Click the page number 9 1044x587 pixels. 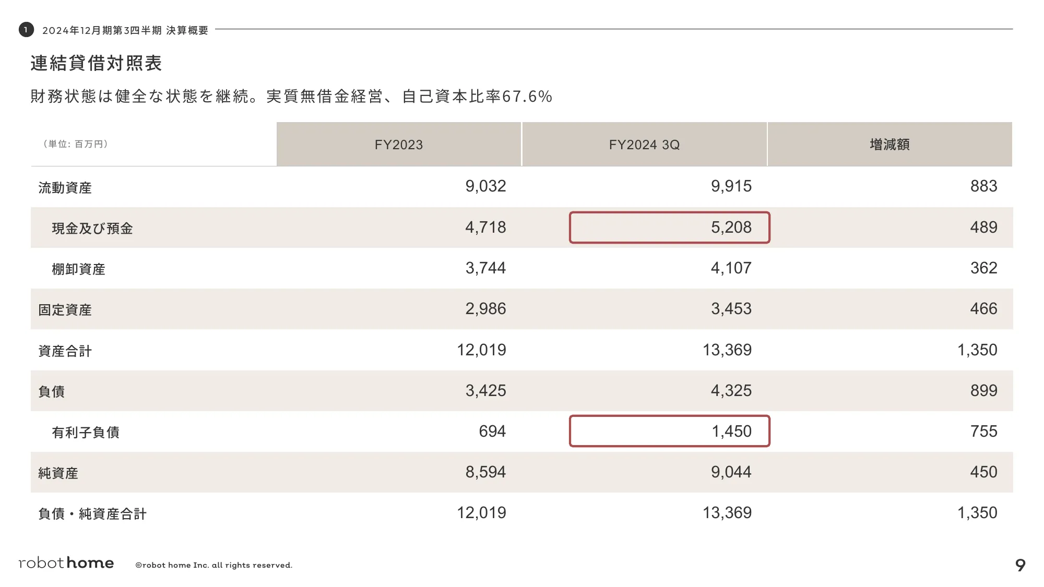coord(1020,565)
